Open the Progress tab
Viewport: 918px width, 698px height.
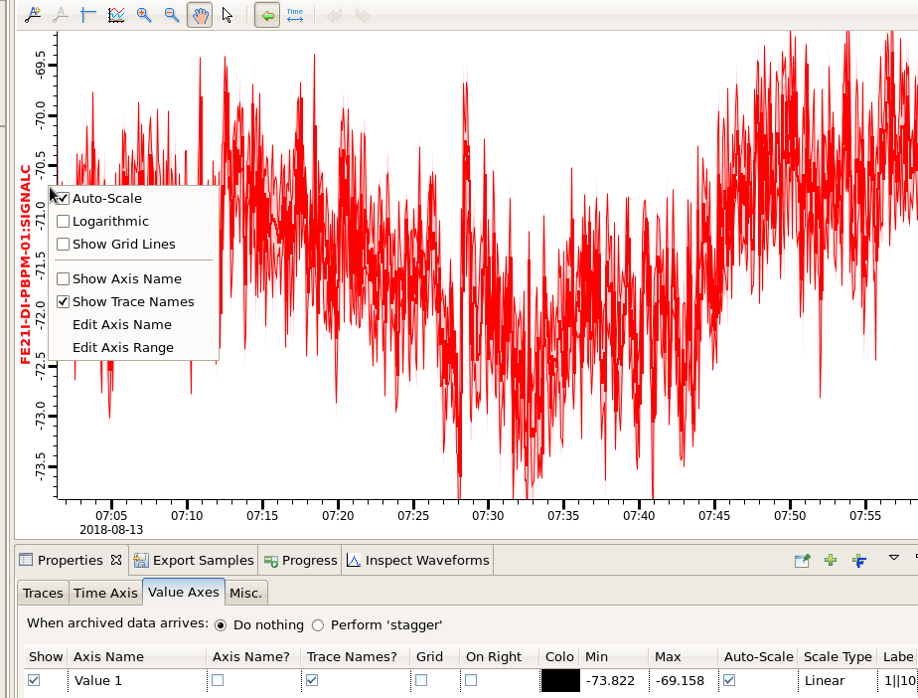tap(301, 560)
